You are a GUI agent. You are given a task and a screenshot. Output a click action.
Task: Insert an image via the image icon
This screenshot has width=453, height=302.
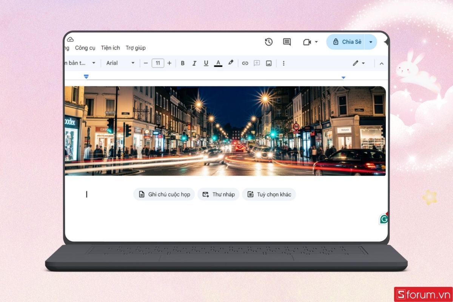coord(268,63)
